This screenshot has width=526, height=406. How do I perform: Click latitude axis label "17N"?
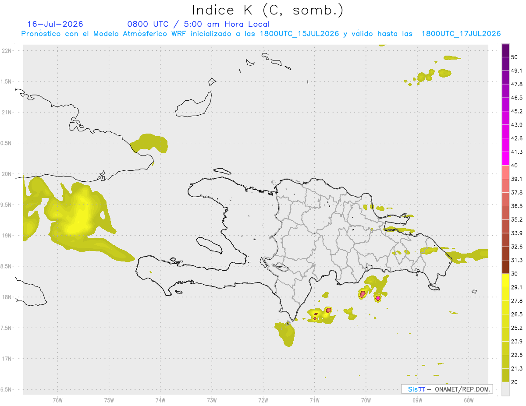point(7,359)
